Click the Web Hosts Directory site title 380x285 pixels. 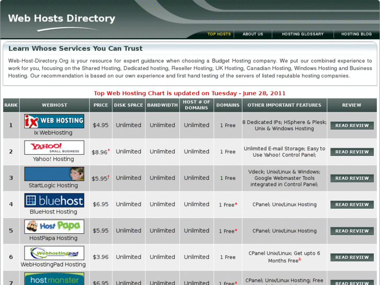point(62,18)
